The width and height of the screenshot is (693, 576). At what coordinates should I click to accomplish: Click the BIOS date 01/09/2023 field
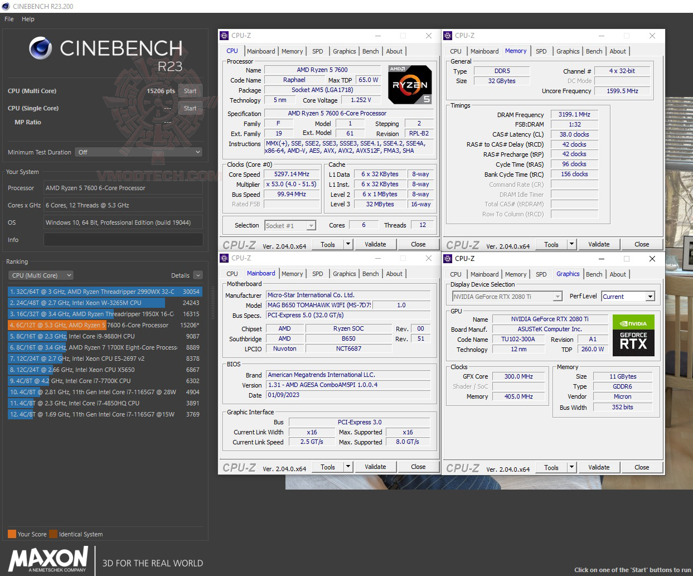(348, 395)
